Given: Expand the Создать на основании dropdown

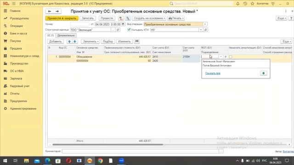Looking at the screenshot, I should point(149,18).
